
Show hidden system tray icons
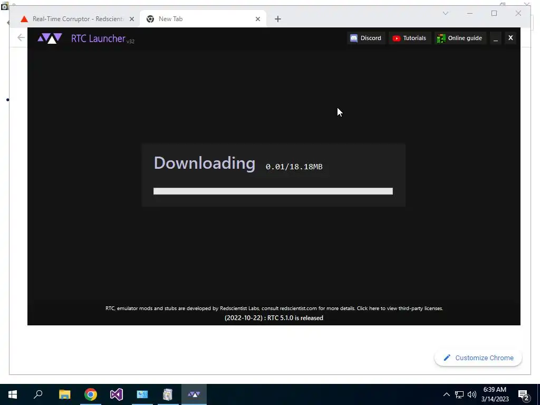click(x=446, y=394)
